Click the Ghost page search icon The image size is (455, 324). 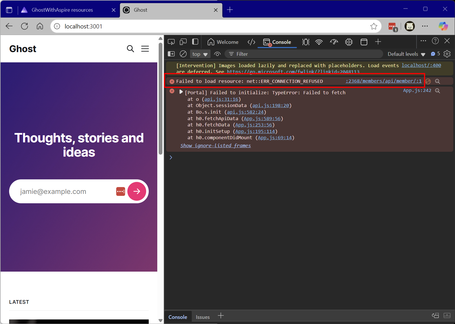pos(130,49)
